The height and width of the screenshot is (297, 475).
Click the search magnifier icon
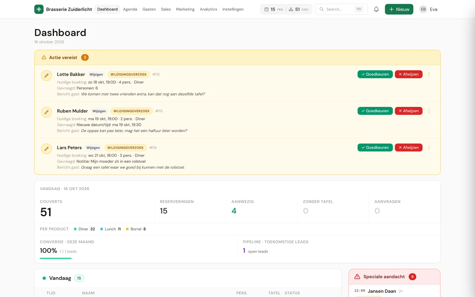pyautogui.click(x=322, y=9)
